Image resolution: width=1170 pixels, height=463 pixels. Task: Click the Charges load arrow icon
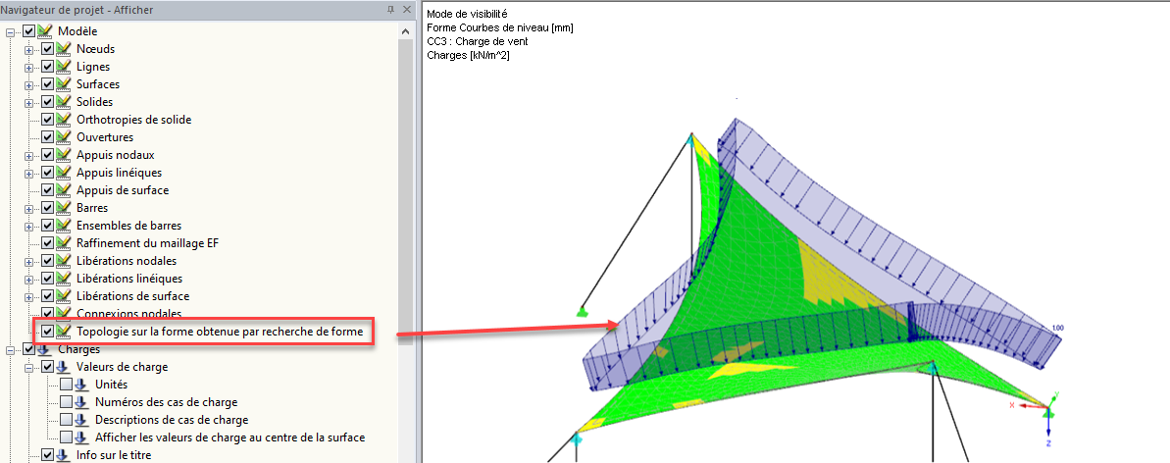[44, 349]
